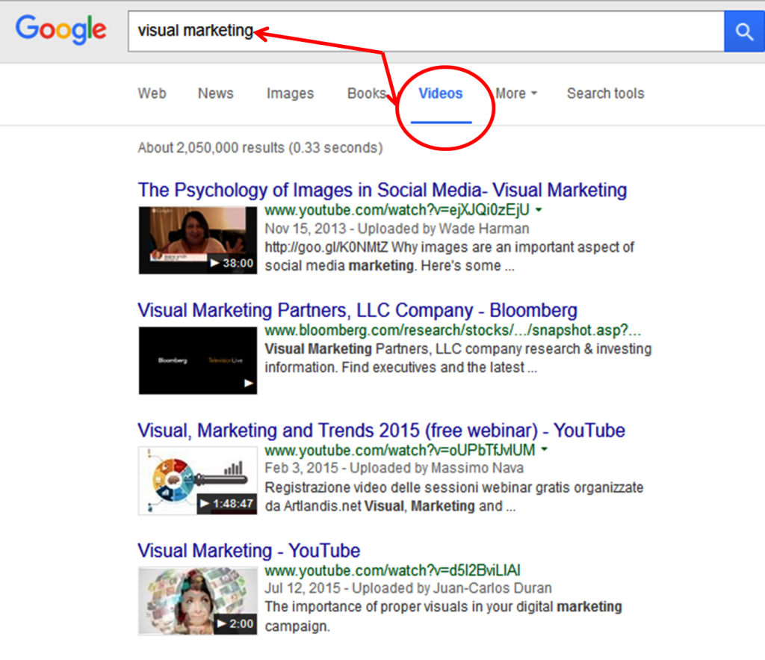Open Search tools options

605,93
